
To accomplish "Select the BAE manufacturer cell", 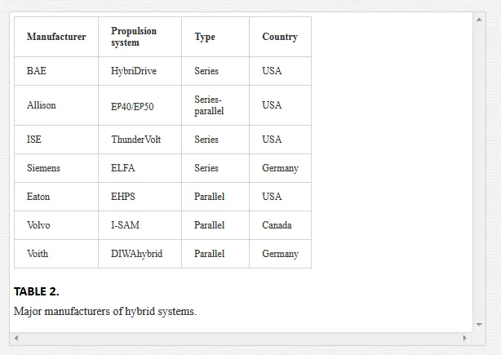I will (56, 71).
